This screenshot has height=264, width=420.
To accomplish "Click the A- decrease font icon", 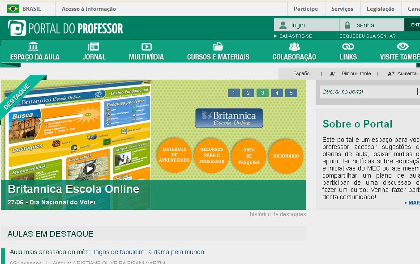I will tap(333, 74).
